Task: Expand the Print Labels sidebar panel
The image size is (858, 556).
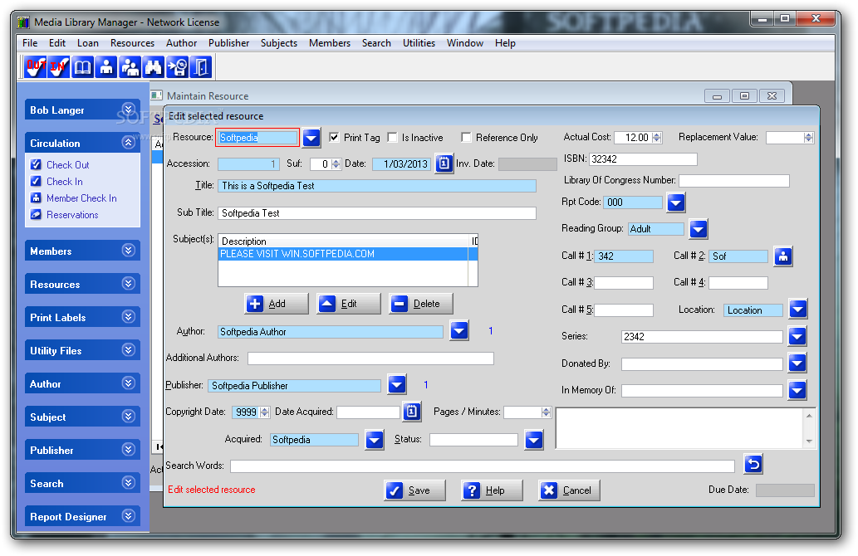Action: [x=128, y=317]
